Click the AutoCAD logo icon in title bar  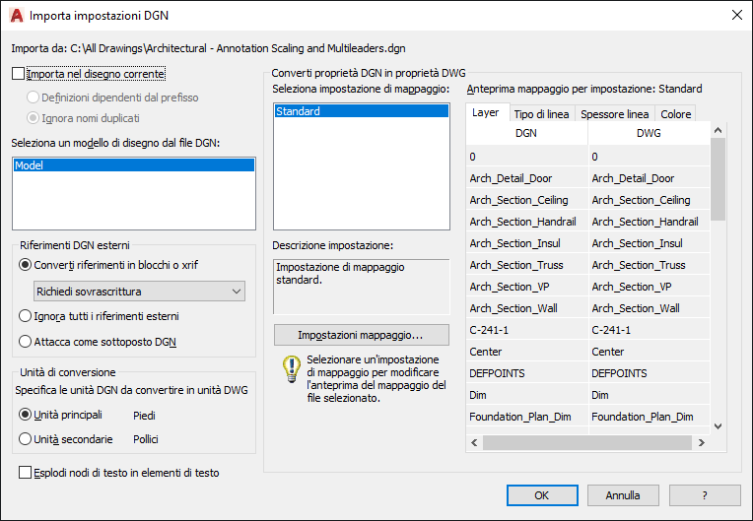click(x=16, y=16)
